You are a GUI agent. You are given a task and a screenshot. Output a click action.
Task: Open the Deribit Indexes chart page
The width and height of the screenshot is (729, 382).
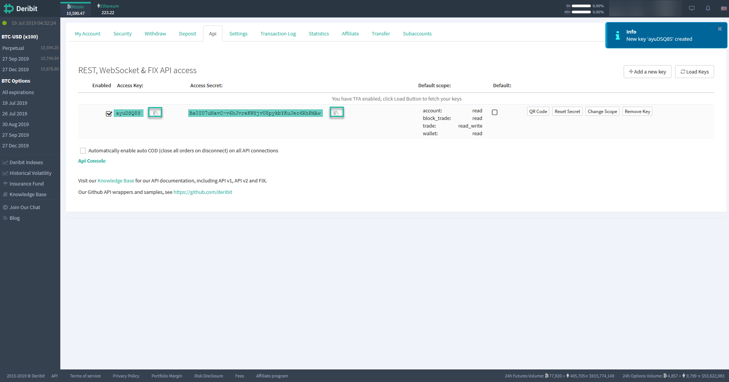tap(26, 162)
